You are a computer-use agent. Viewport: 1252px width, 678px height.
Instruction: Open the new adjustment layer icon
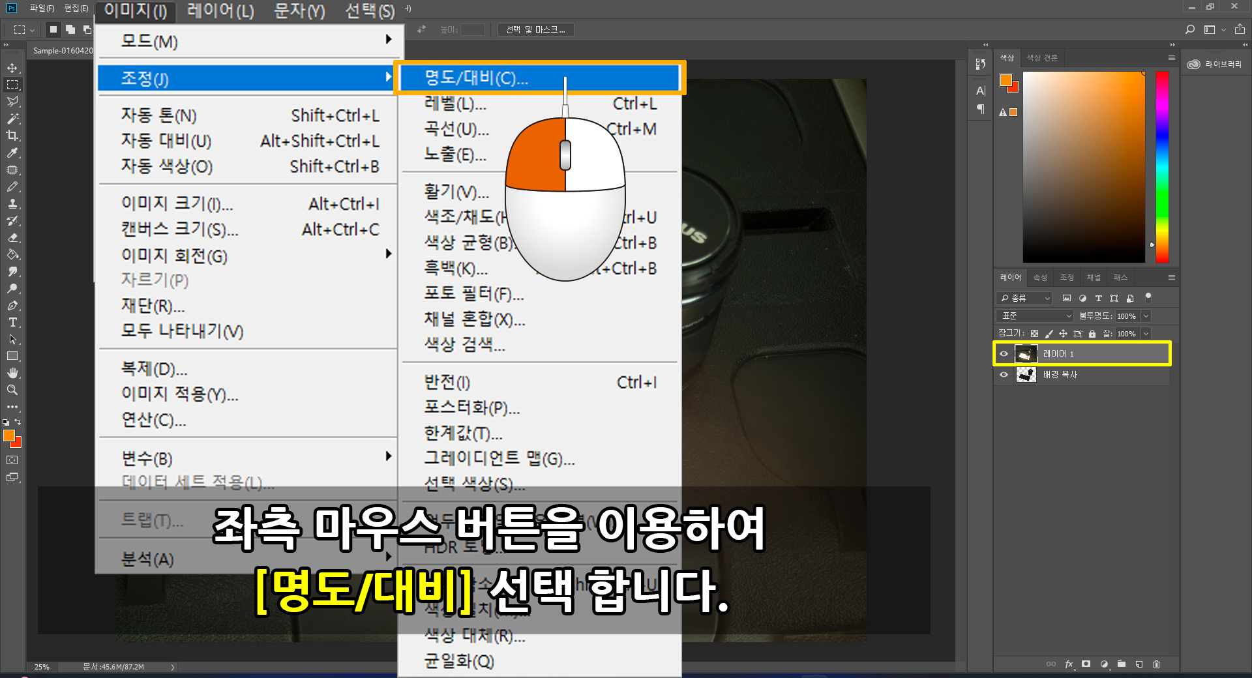pos(1104,664)
